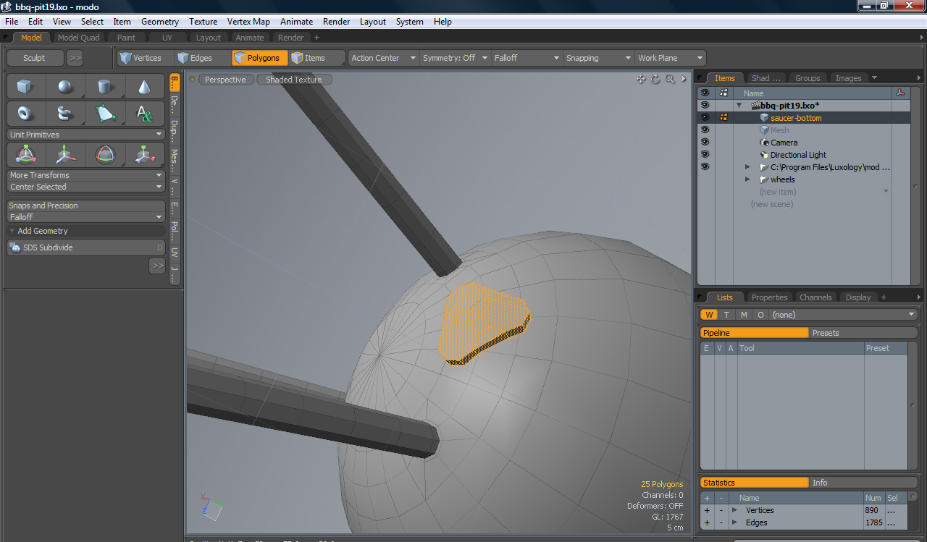This screenshot has width=927, height=542.
Task: Click the viewport pan icon
Action: 641,79
